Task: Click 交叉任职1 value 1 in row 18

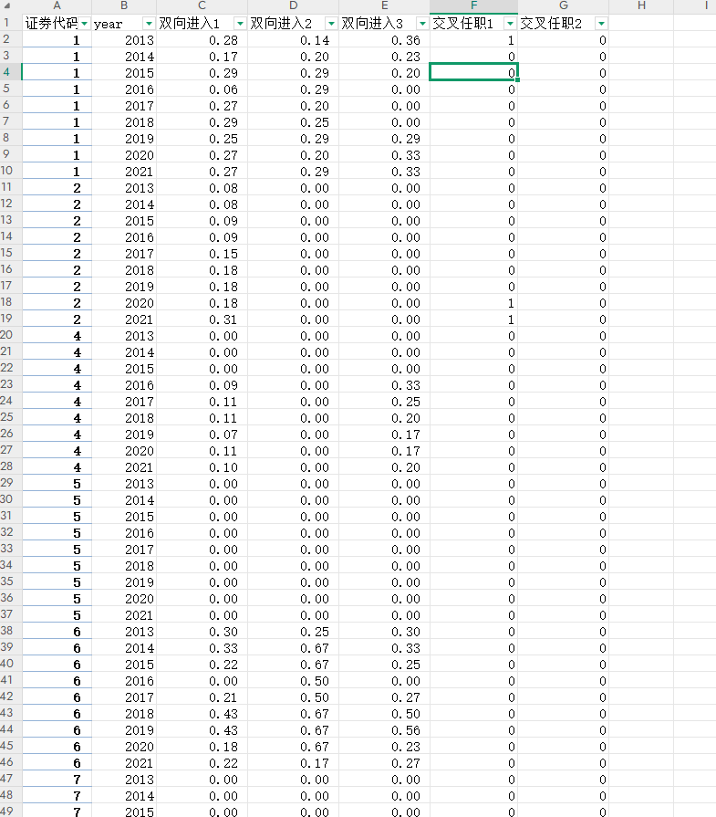Action: point(474,303)
